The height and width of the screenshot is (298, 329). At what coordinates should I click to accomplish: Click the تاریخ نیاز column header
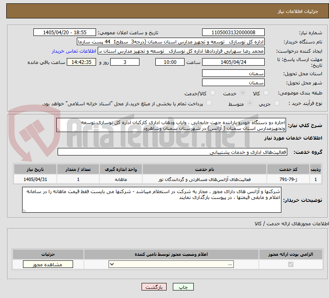click(35, 169)
